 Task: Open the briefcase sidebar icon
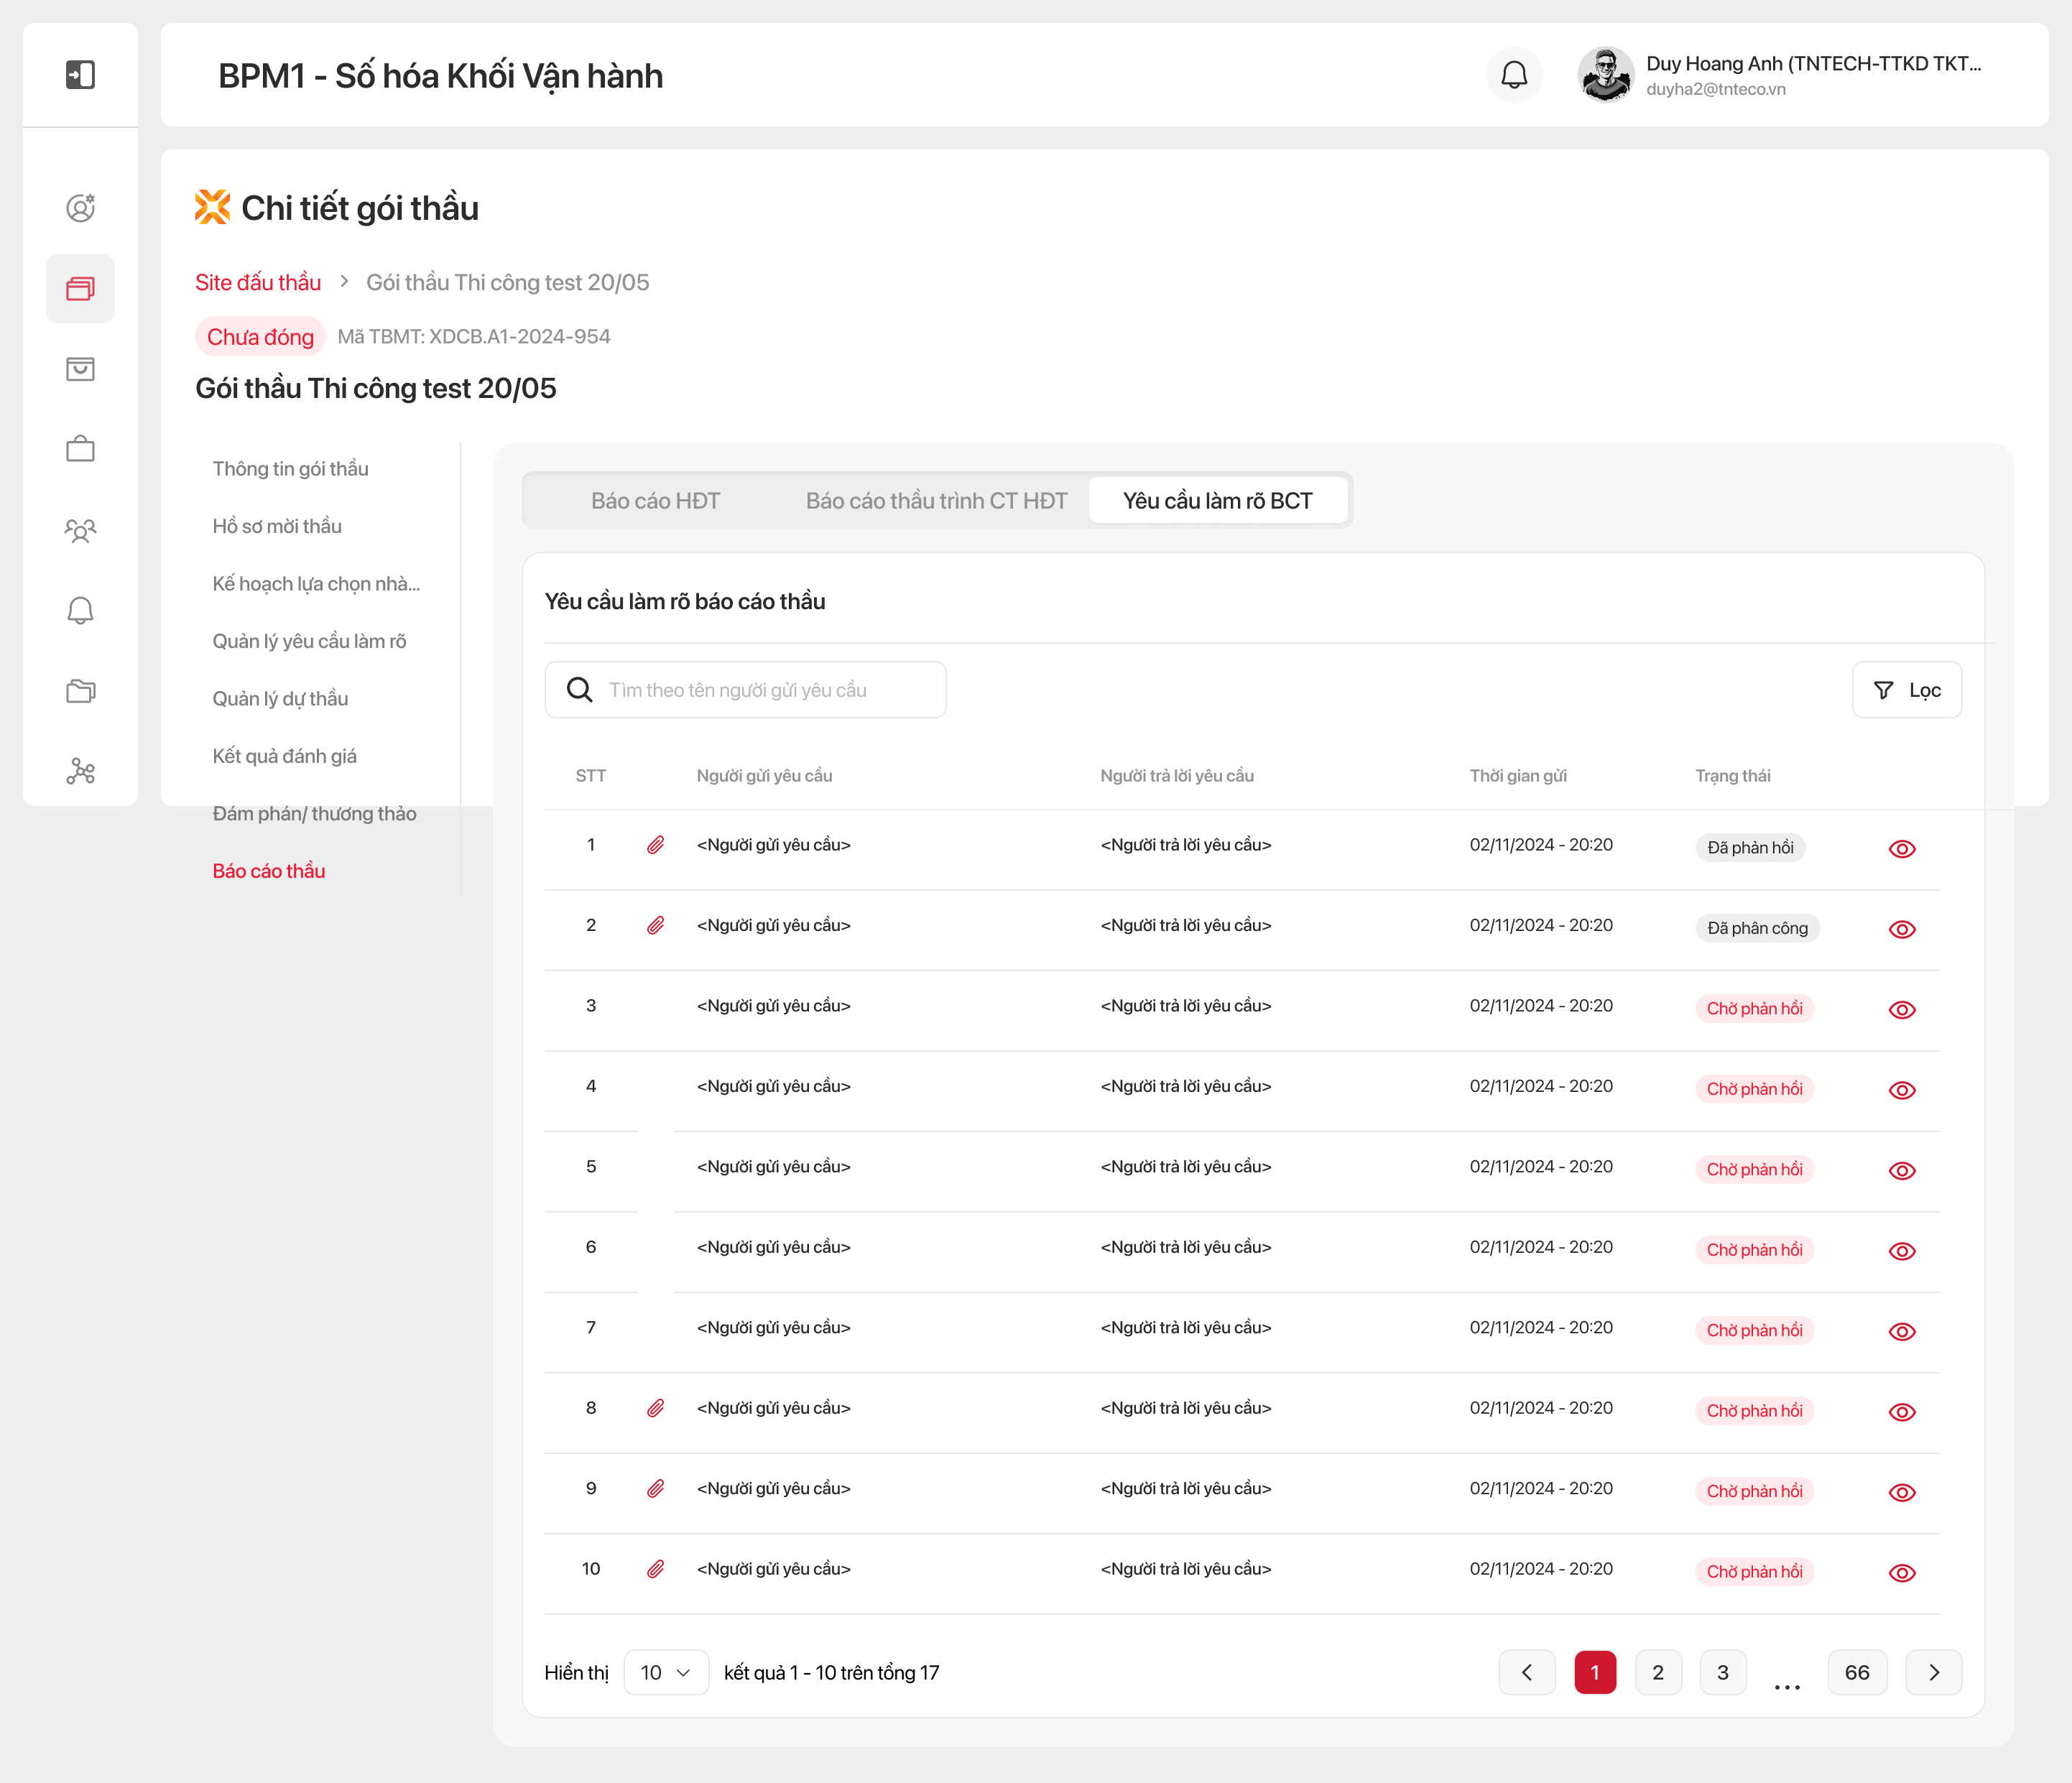point(80,449)
